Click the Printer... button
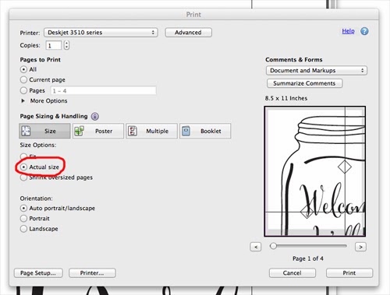 pos(92,273)
